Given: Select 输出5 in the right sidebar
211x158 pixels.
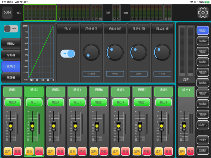Looking at the screenshot, I should (x=203, y=73).
